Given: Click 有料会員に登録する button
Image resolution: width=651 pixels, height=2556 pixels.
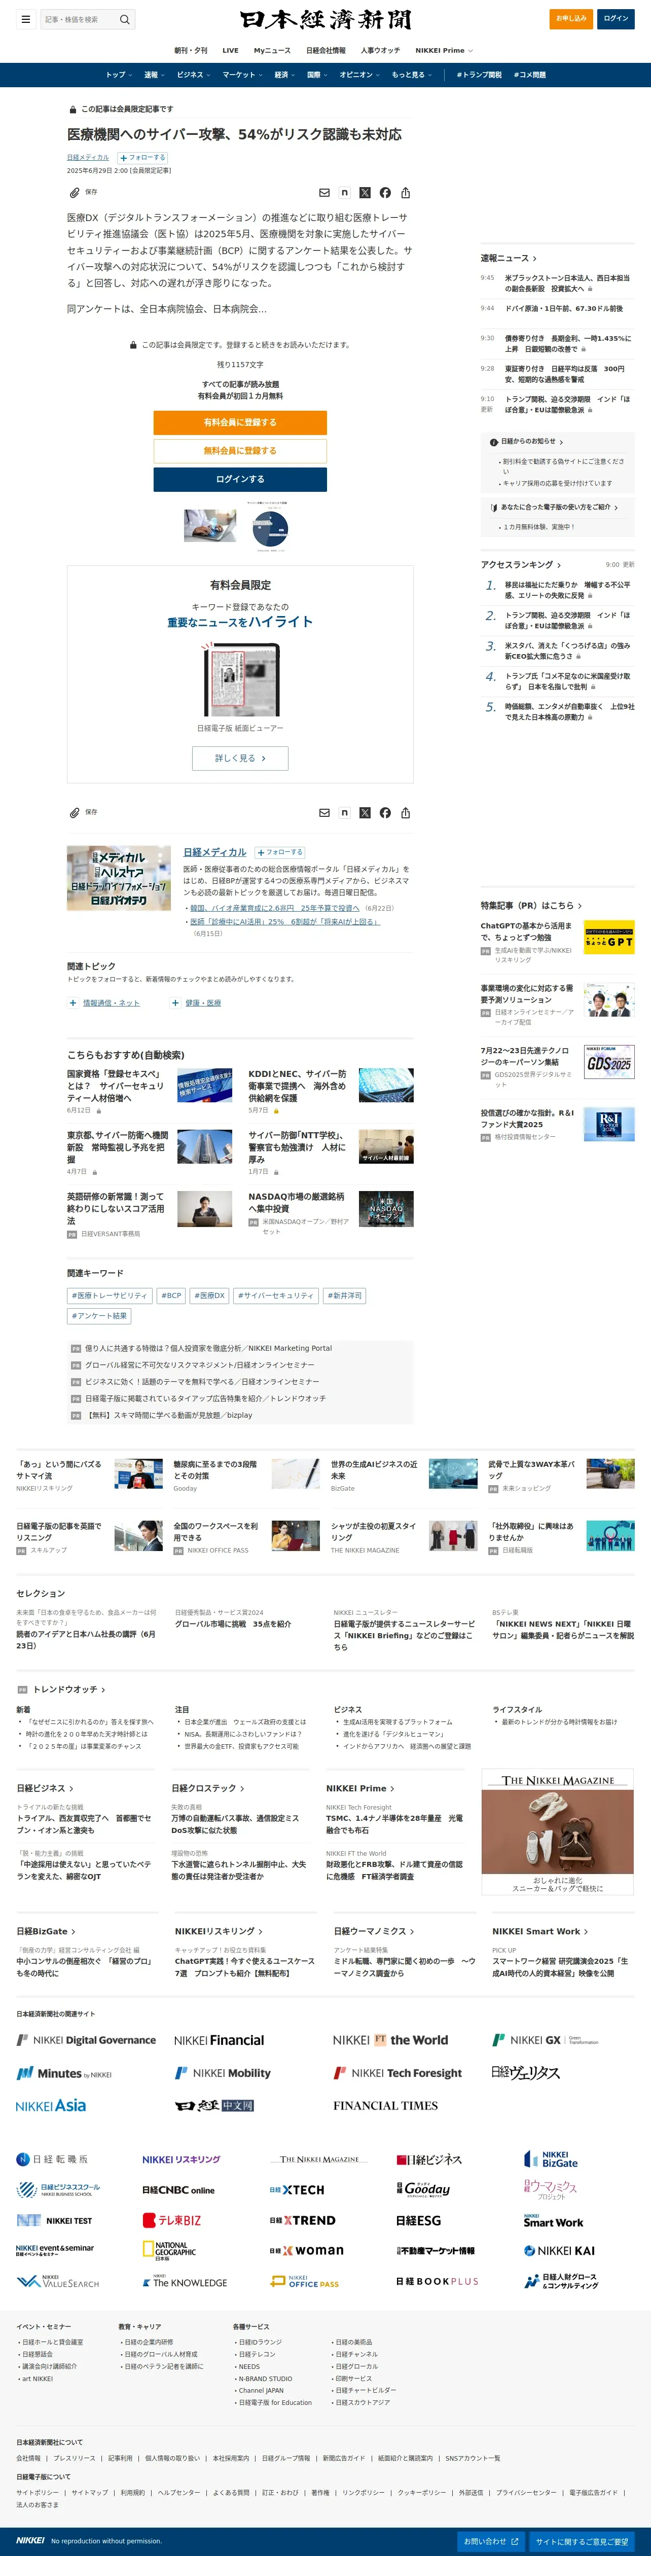Looking at the screenshot, I should [x=240, y=423].
